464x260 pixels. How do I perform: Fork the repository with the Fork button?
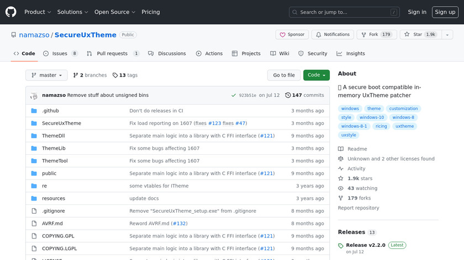pyautogui.click(x=376, y=34)
